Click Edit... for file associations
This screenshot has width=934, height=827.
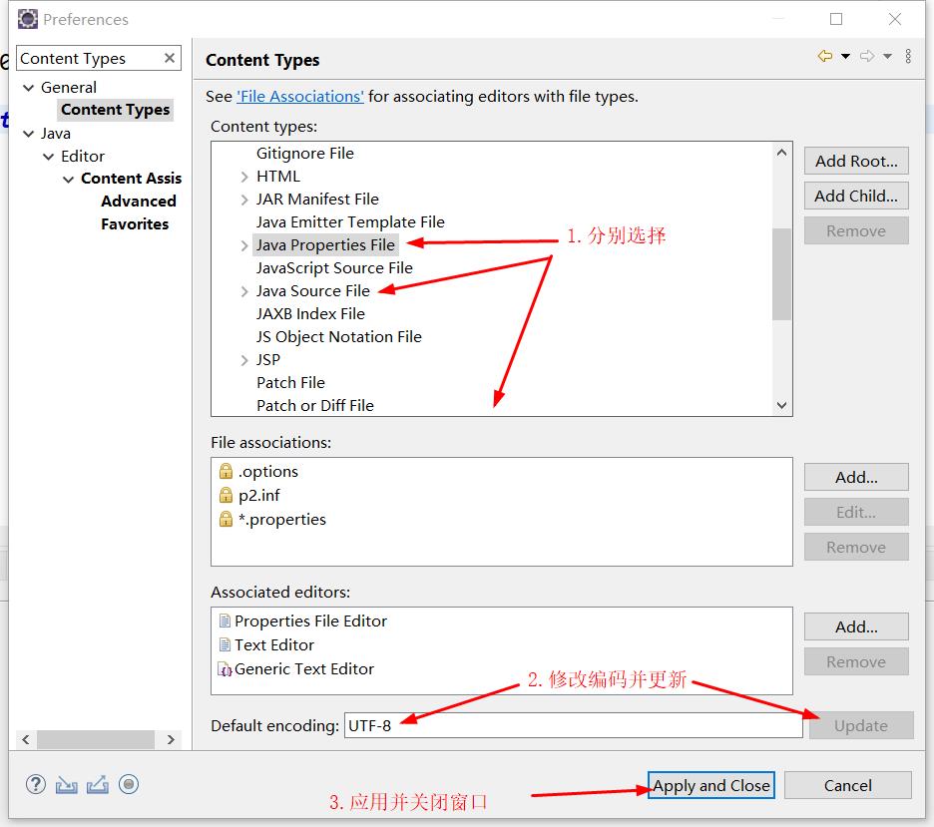(856, 512)
